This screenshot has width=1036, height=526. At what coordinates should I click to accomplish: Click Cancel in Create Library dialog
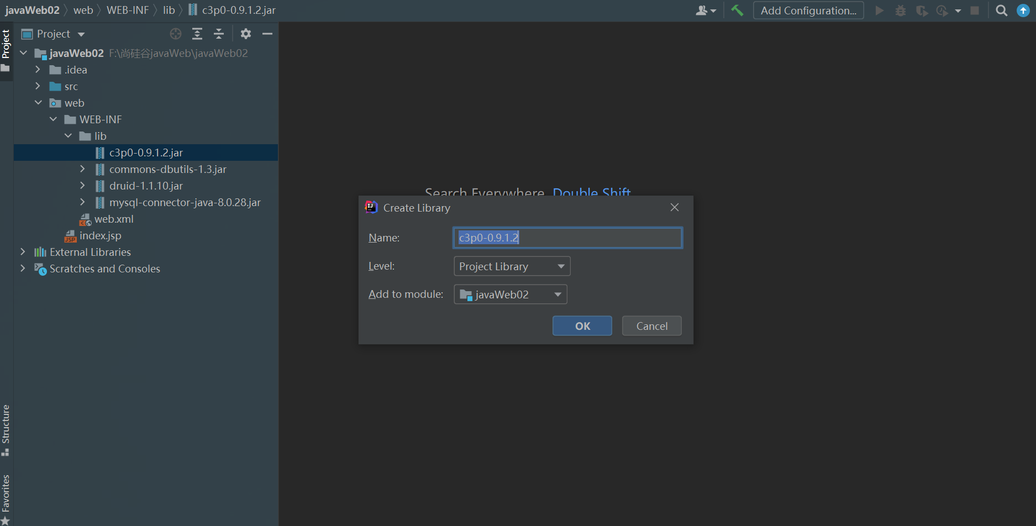[x=652, y=326]
